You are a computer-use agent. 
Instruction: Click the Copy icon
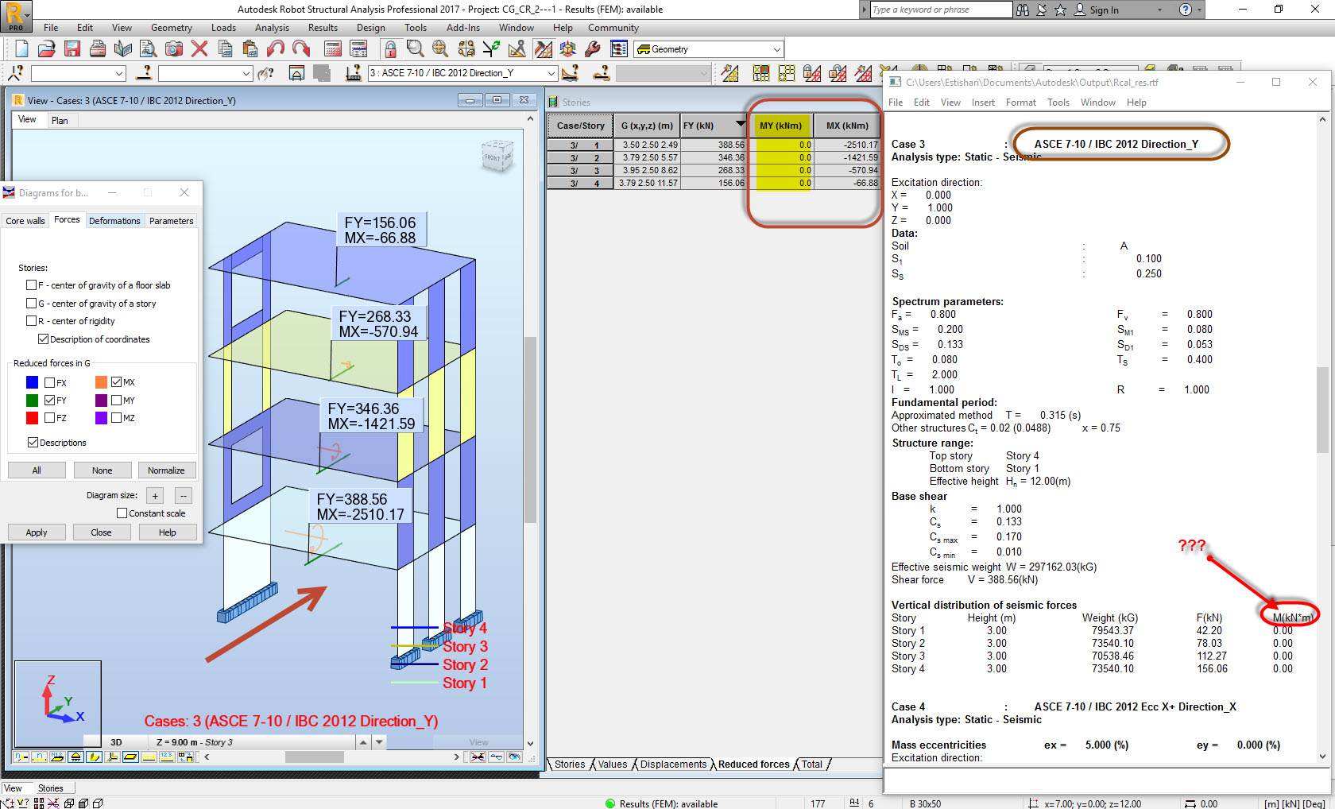coord(225,49)
